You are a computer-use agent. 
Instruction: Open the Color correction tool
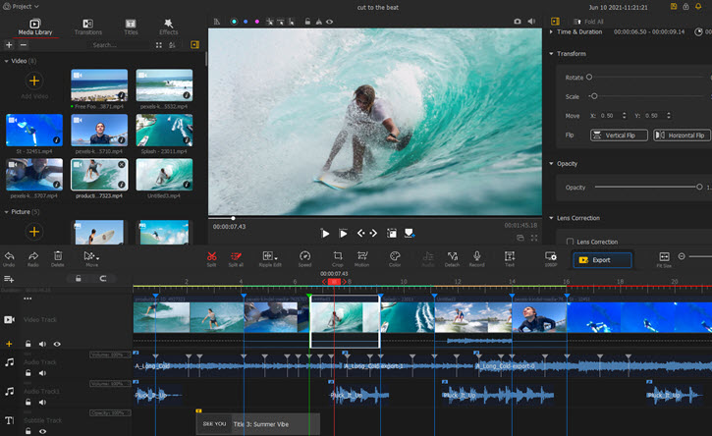pyautogui.click(x=395, y=255)
